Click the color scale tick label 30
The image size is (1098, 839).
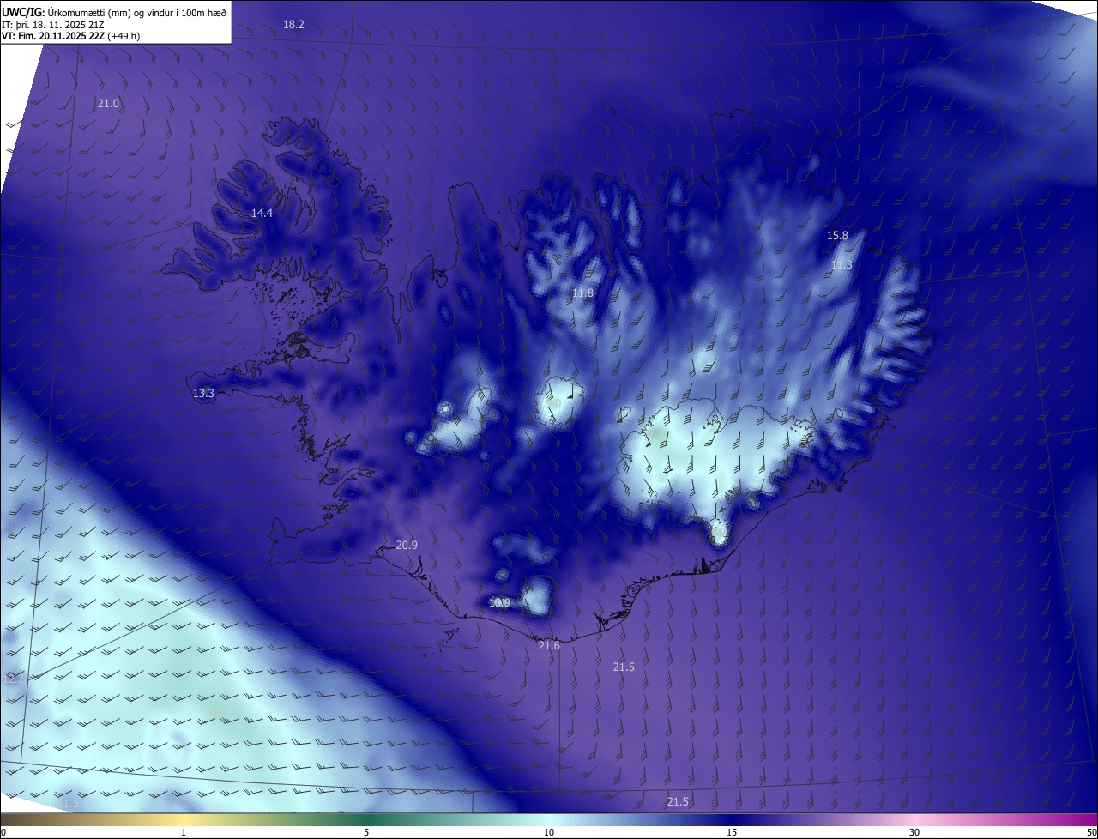tap(914, 833)
